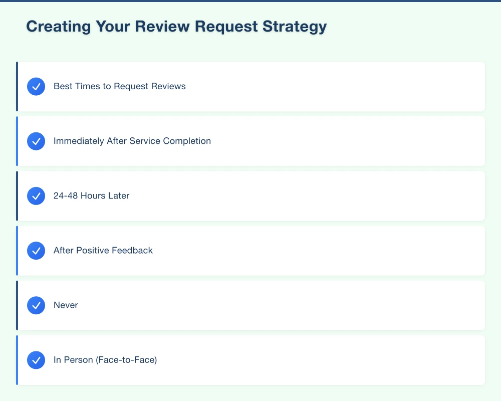501x401 pixels.
Task: Click the checkmark icon beside After Positive Feedback
Action: click(36, 251)
